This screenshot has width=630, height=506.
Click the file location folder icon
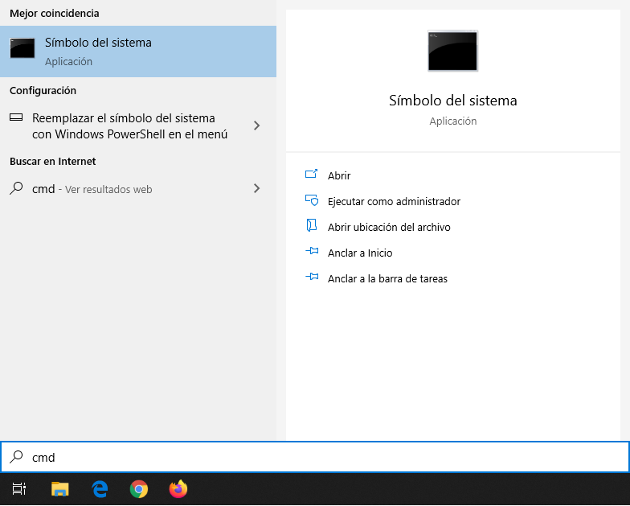point(312,225)
